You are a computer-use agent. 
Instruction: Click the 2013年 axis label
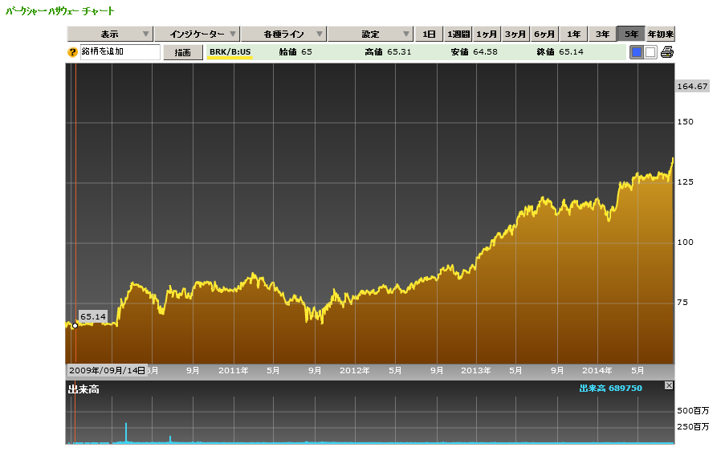(476, 370)
